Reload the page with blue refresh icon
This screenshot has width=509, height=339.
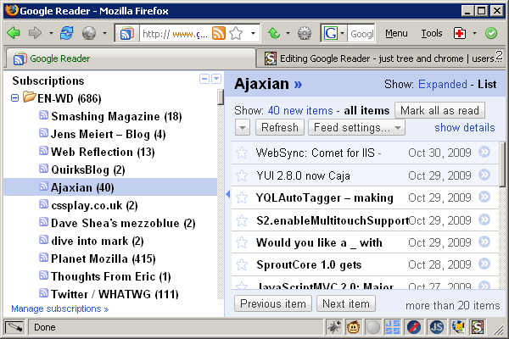point(66,33)
